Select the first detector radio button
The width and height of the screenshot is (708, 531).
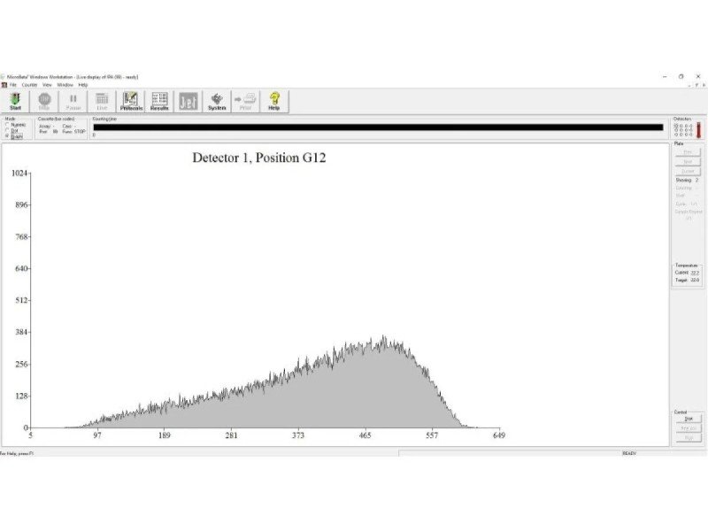[676, 126]
